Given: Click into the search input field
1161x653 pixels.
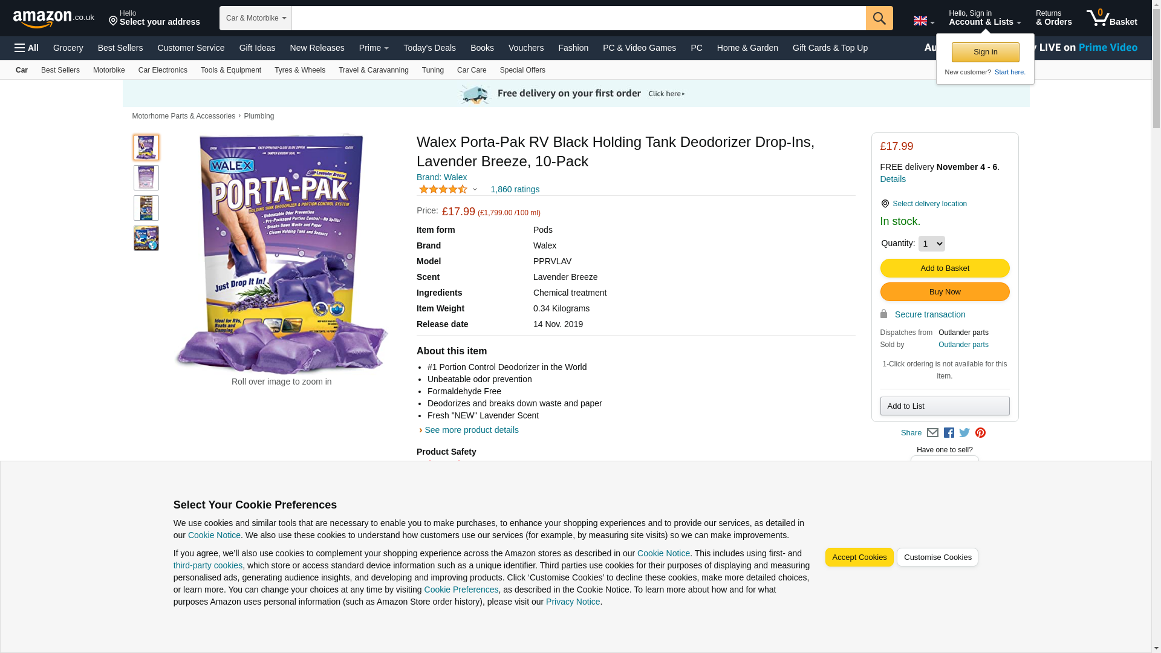Looking at the screenshot, I should click(579, 18).
